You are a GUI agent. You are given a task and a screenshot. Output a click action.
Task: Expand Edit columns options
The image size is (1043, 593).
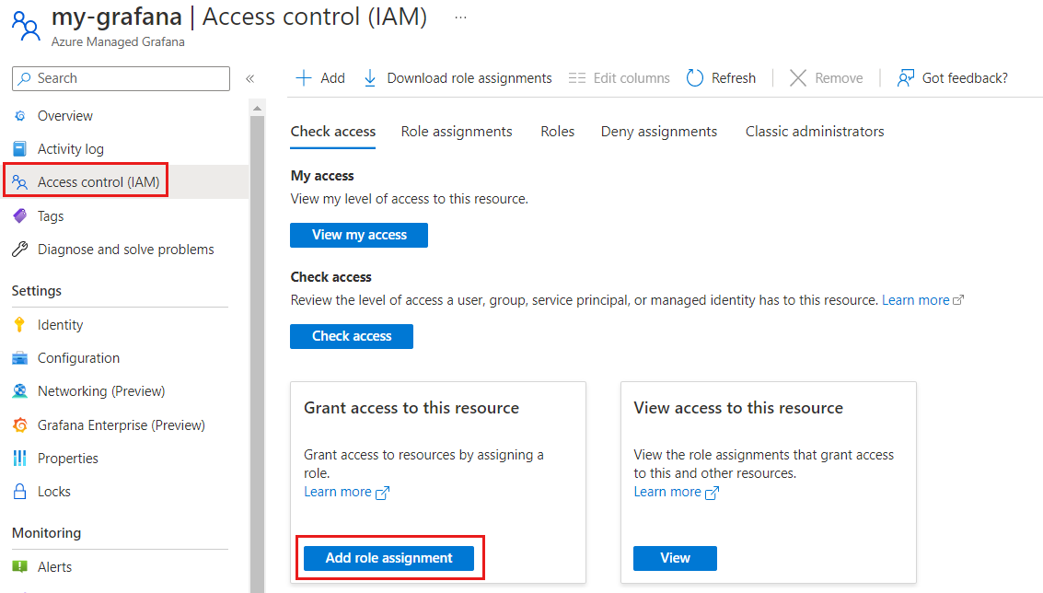619,77
